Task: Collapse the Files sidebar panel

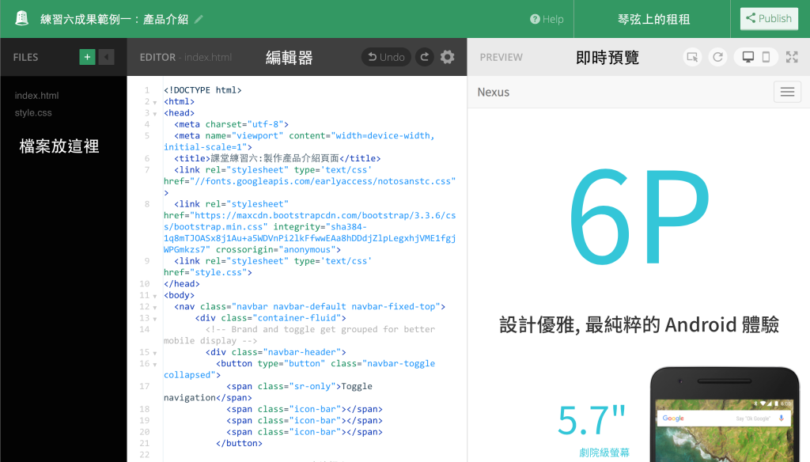Action: pyautogui.click(x=107, y=57)
